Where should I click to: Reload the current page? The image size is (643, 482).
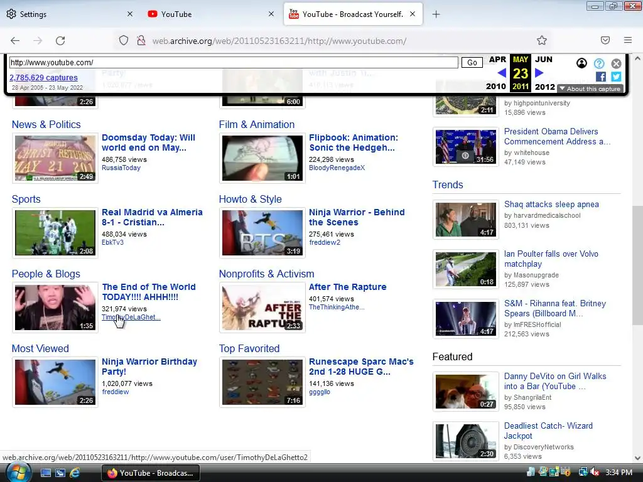coord(60,41)
